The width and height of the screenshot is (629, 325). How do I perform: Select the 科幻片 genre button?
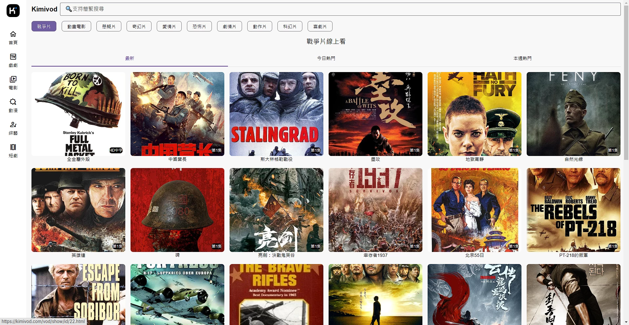[290, 27]
